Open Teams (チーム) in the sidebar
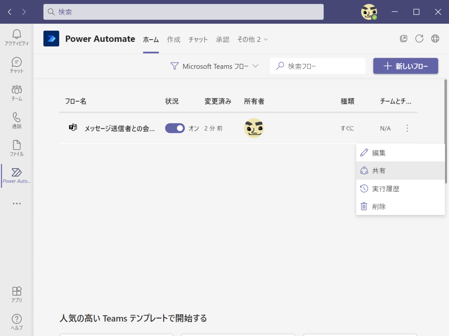This screenshot has height=336, width=449. [16, 93]
